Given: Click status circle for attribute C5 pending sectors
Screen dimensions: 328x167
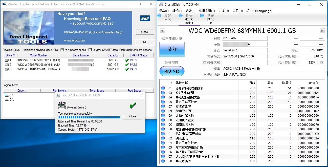Looking at the screenshot, I should point(163,148).
